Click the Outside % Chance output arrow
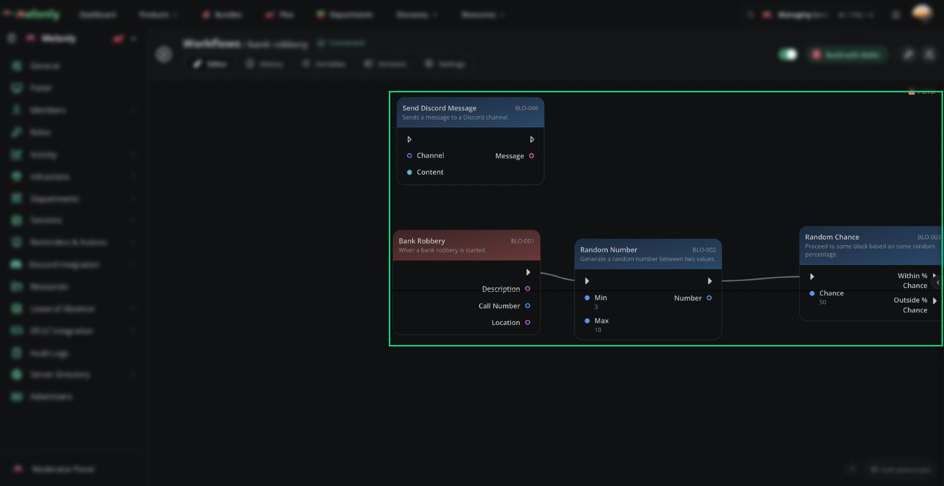The width and height of the screenshot is (944, 486). 935,301
